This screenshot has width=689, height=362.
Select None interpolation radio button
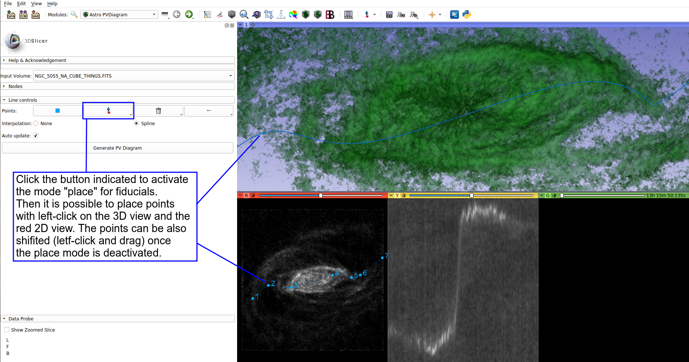36,123
